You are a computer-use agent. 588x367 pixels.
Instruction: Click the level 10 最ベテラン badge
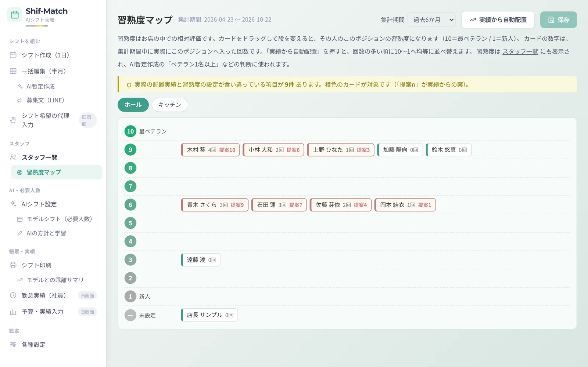130,131
